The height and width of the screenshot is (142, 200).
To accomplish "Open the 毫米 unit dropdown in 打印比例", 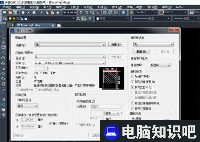I will (x=112, y=113).
